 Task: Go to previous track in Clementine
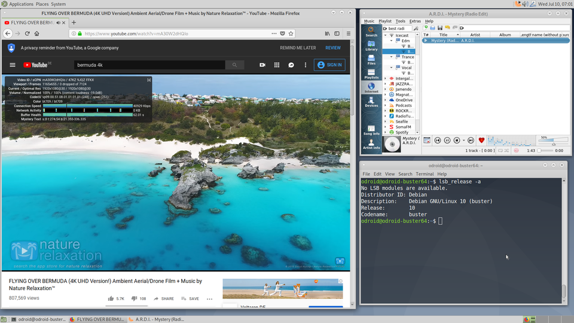click(438, 140)
